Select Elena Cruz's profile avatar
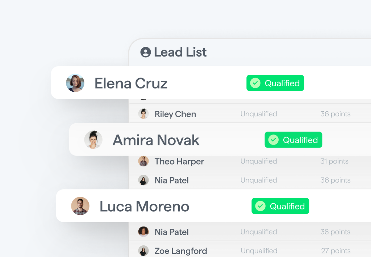The image size is (371, 257). (75, 83)
